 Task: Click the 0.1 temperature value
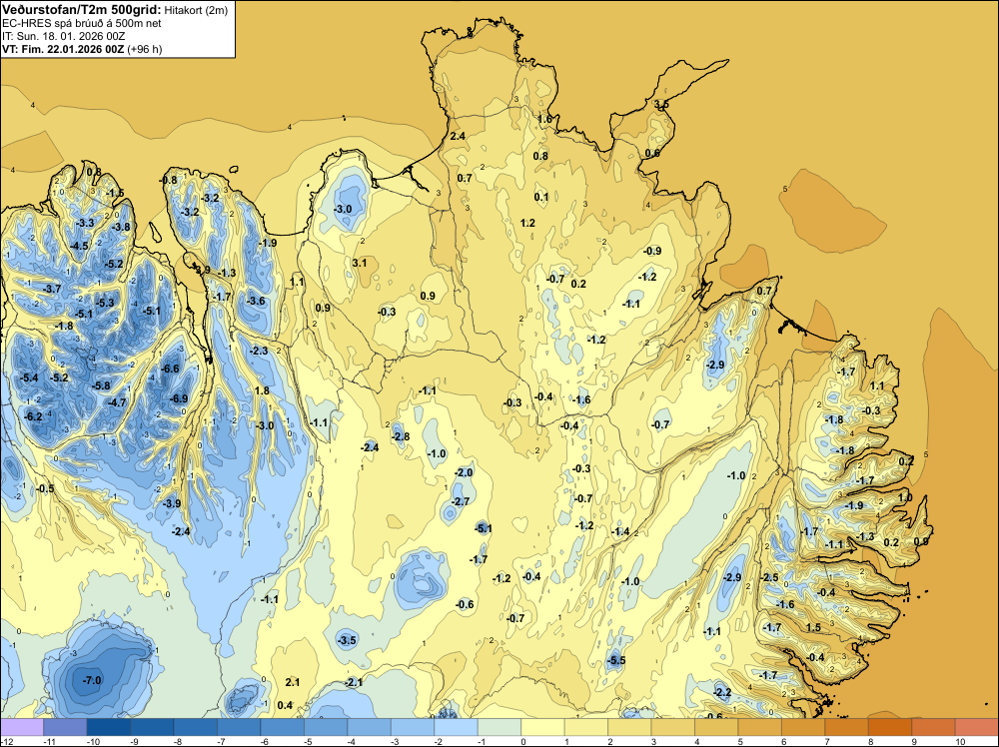coord(540,197)
